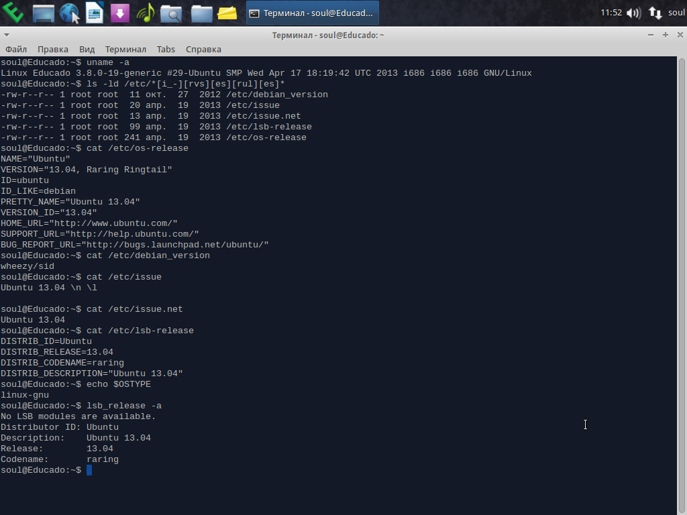
Task: Click the '2013 /etc/issue' listing row
Action: (140, 105)
